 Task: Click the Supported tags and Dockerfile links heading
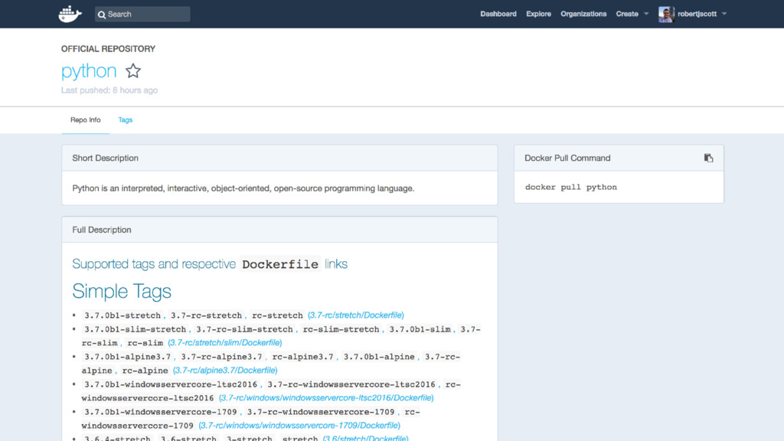point(210,264)
